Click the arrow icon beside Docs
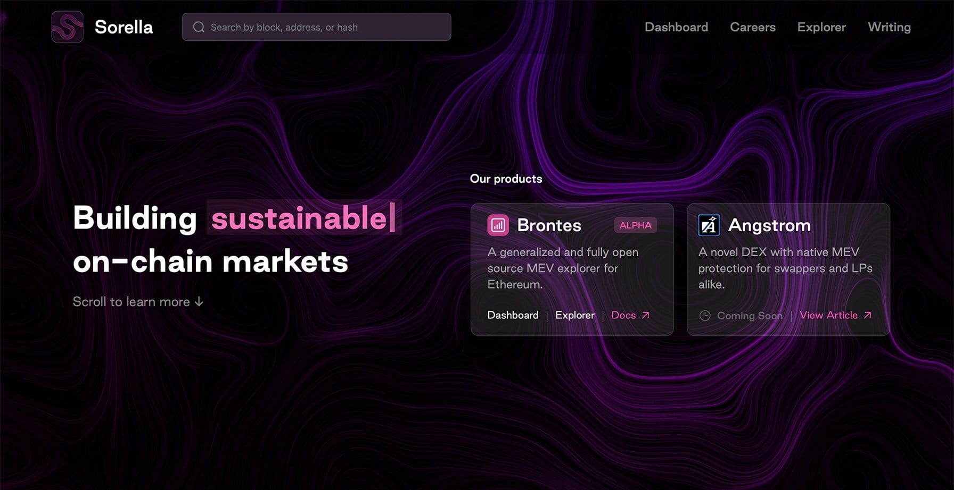 (x=646, y=315)
